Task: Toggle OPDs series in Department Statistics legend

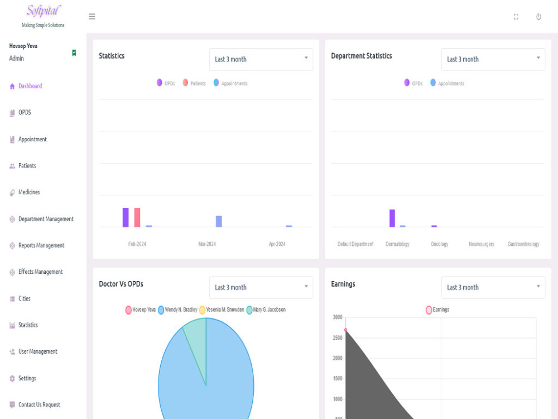Action: pos(413,83)
